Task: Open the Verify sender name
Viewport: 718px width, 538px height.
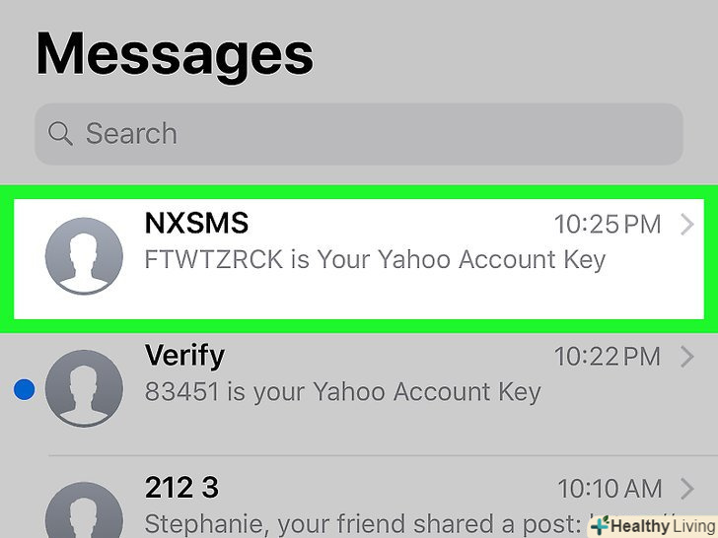Action: 184,355
